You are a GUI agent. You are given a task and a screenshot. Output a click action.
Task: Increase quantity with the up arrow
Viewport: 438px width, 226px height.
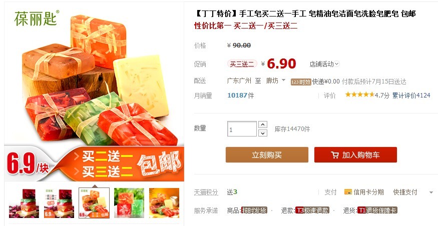pyautogui.click(x=263, y=124)
